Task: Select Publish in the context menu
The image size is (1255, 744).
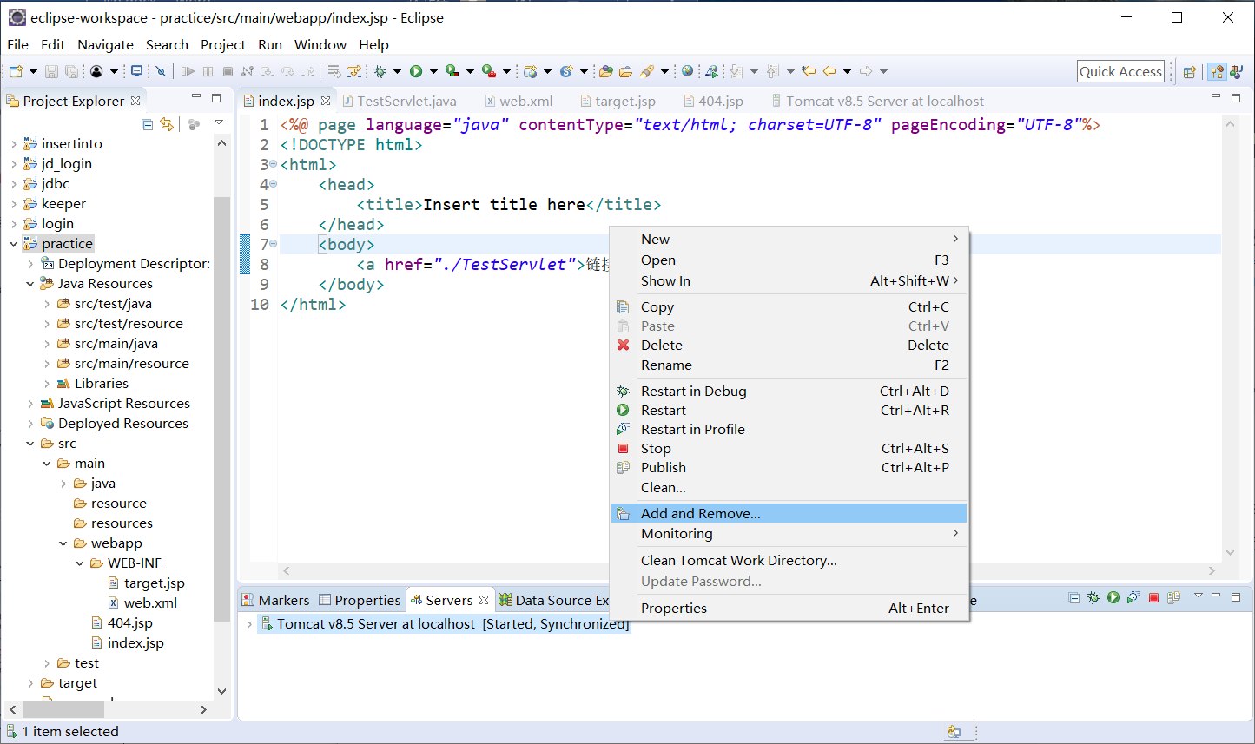Action: pos(789,467)
